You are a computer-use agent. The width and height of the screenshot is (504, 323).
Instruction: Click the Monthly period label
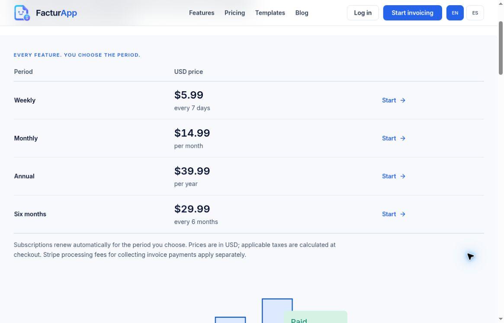point(26,138)
